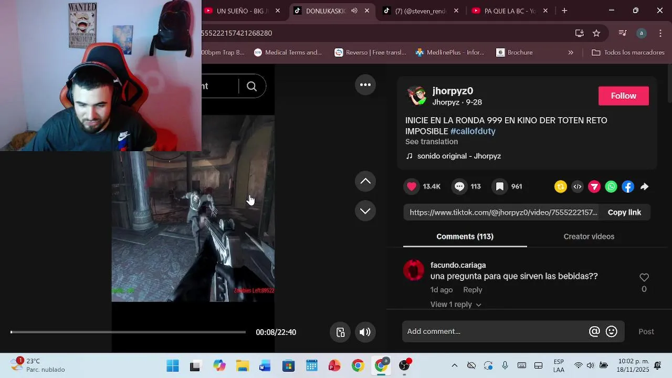Click Copy link
This screenshot has width=672, height=378.
click(624, 213)
